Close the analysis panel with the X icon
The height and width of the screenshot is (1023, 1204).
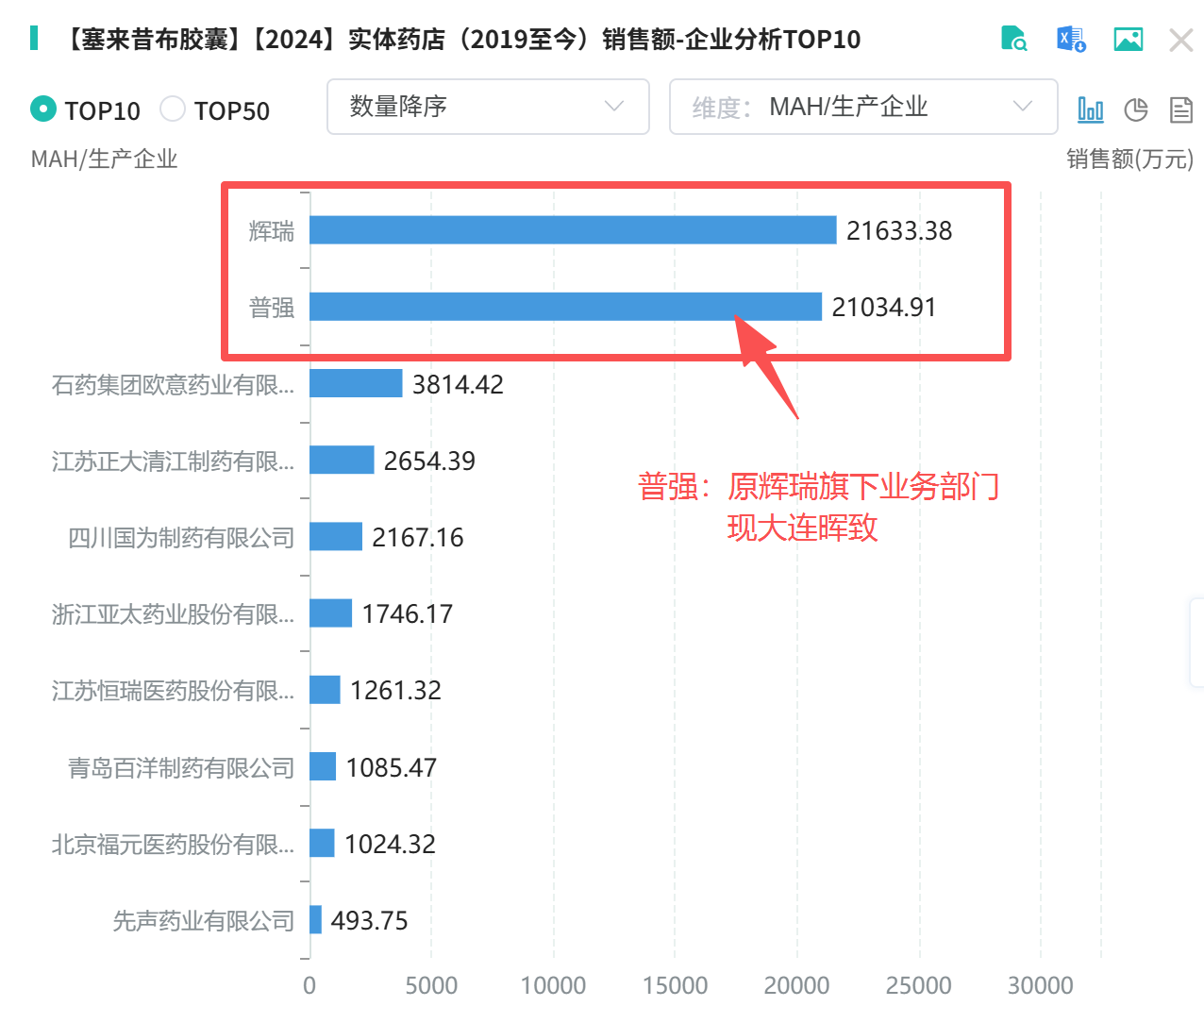pyautogui.click(x=1181, y=40)
